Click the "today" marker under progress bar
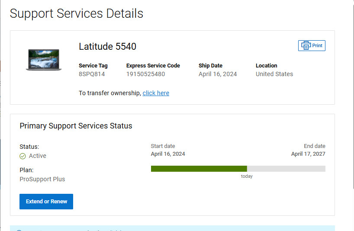 (x=247, y=176)
